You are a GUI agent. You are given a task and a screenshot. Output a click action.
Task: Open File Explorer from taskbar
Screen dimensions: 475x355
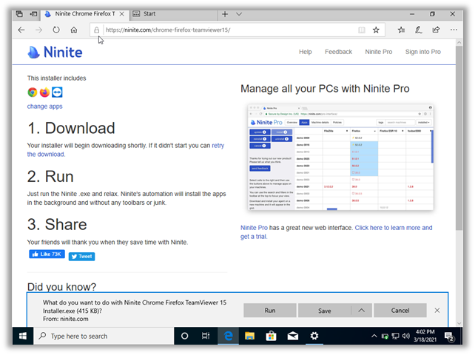[249, 336]
